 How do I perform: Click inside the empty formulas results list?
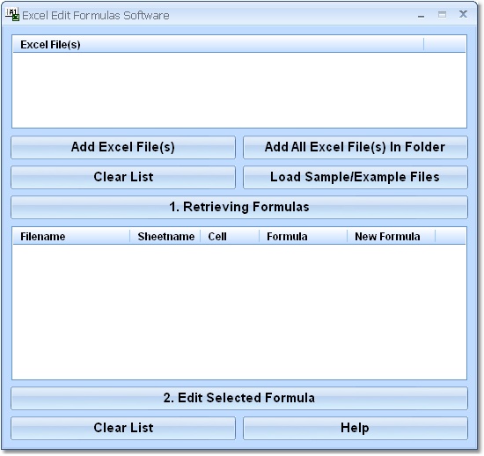coord(239,312)
